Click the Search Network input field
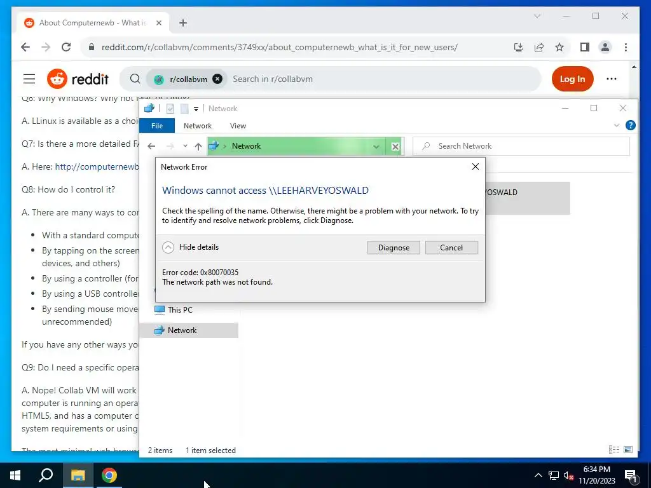This screenshot has width=651, height=488. [x=521, y=146]
